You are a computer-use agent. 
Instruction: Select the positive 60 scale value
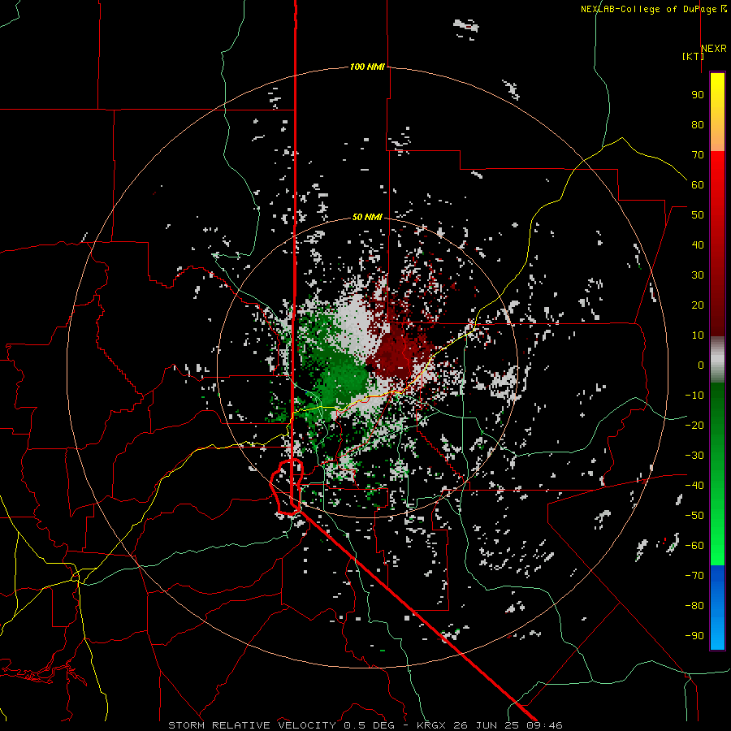(x=698, y=184)
